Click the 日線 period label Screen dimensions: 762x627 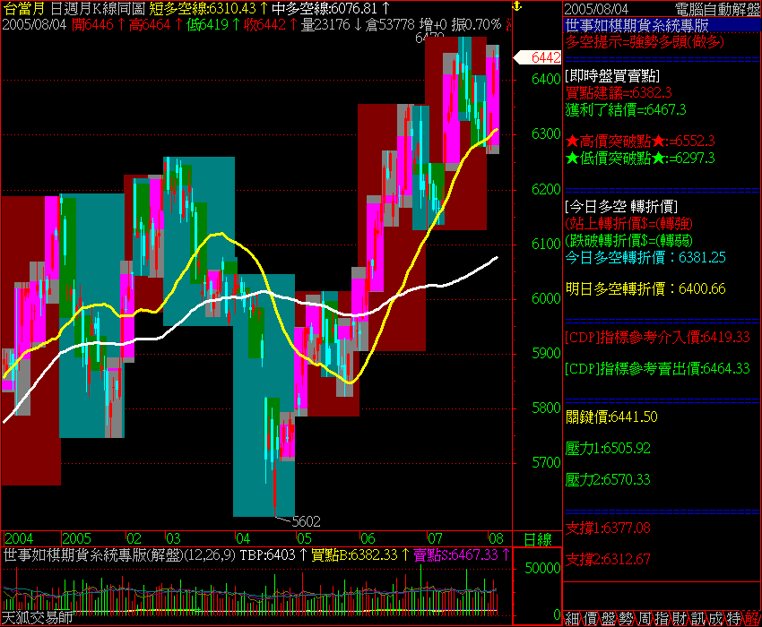[537, 539]
